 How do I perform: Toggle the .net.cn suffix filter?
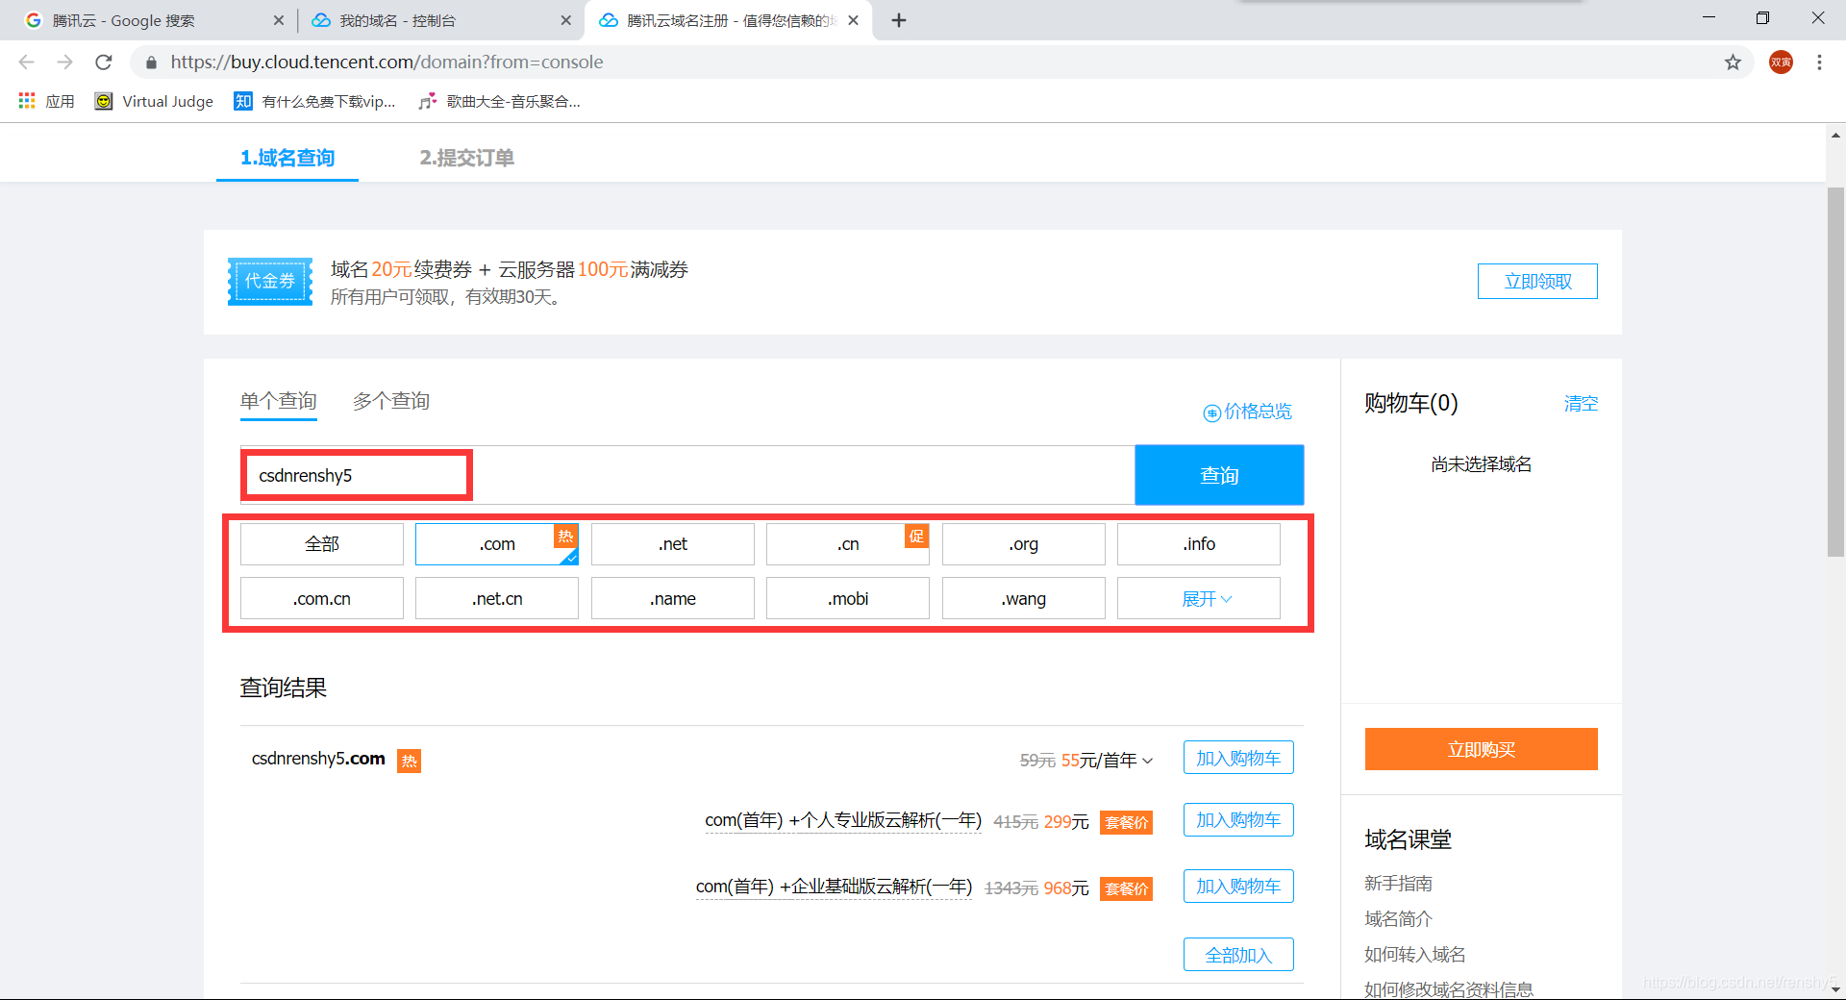pyautogui.click(x=497, y=598)
